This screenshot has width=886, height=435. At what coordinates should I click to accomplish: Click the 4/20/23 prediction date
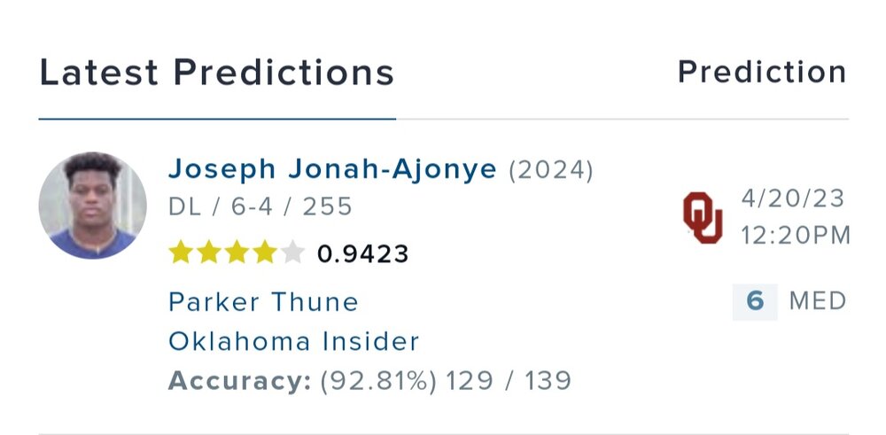pos(795,198)
